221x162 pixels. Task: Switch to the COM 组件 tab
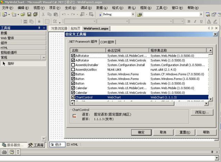click(x=107, y=42)
